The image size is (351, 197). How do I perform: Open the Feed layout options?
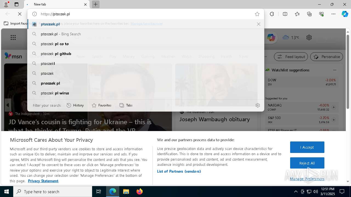(x=291, y=57)
